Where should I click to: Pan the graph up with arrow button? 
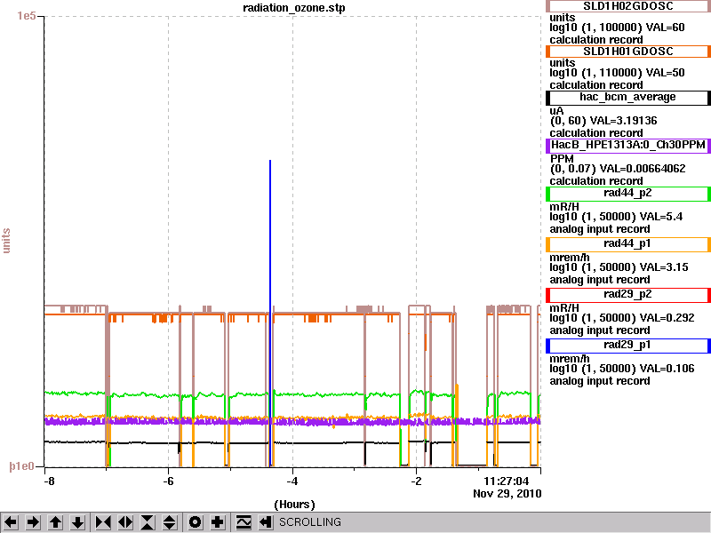[55, 522]
